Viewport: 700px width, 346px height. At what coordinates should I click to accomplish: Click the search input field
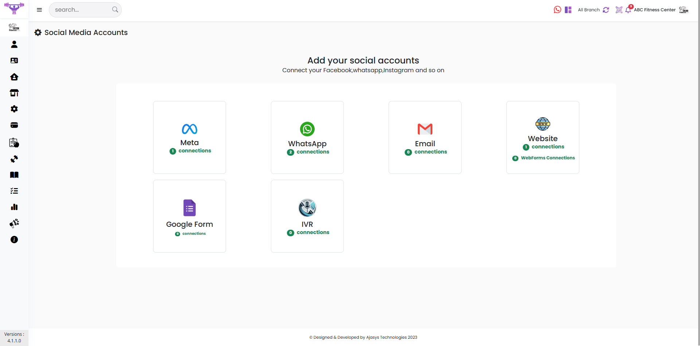pos(85,10)
